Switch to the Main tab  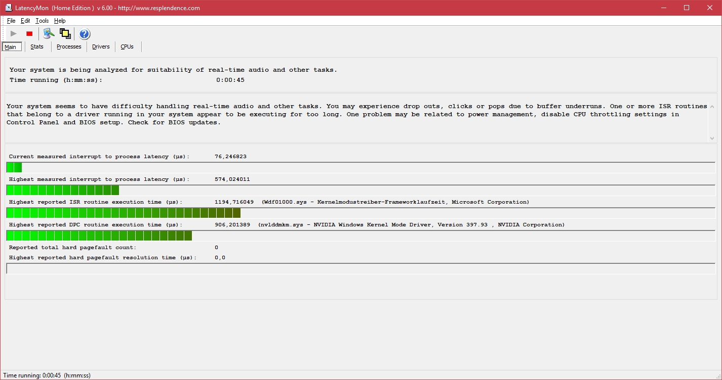tap(11, 47)
